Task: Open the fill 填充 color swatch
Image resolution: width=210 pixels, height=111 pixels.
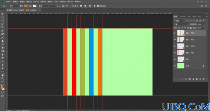Action: [x=26, y=6]
